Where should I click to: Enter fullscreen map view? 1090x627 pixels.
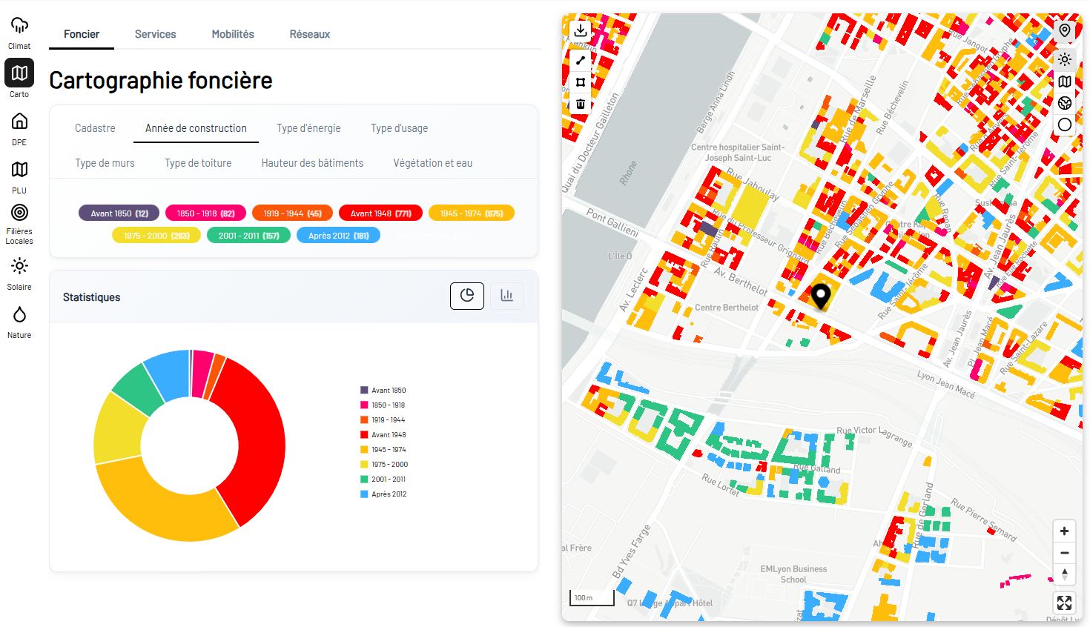coord(1064,603)
